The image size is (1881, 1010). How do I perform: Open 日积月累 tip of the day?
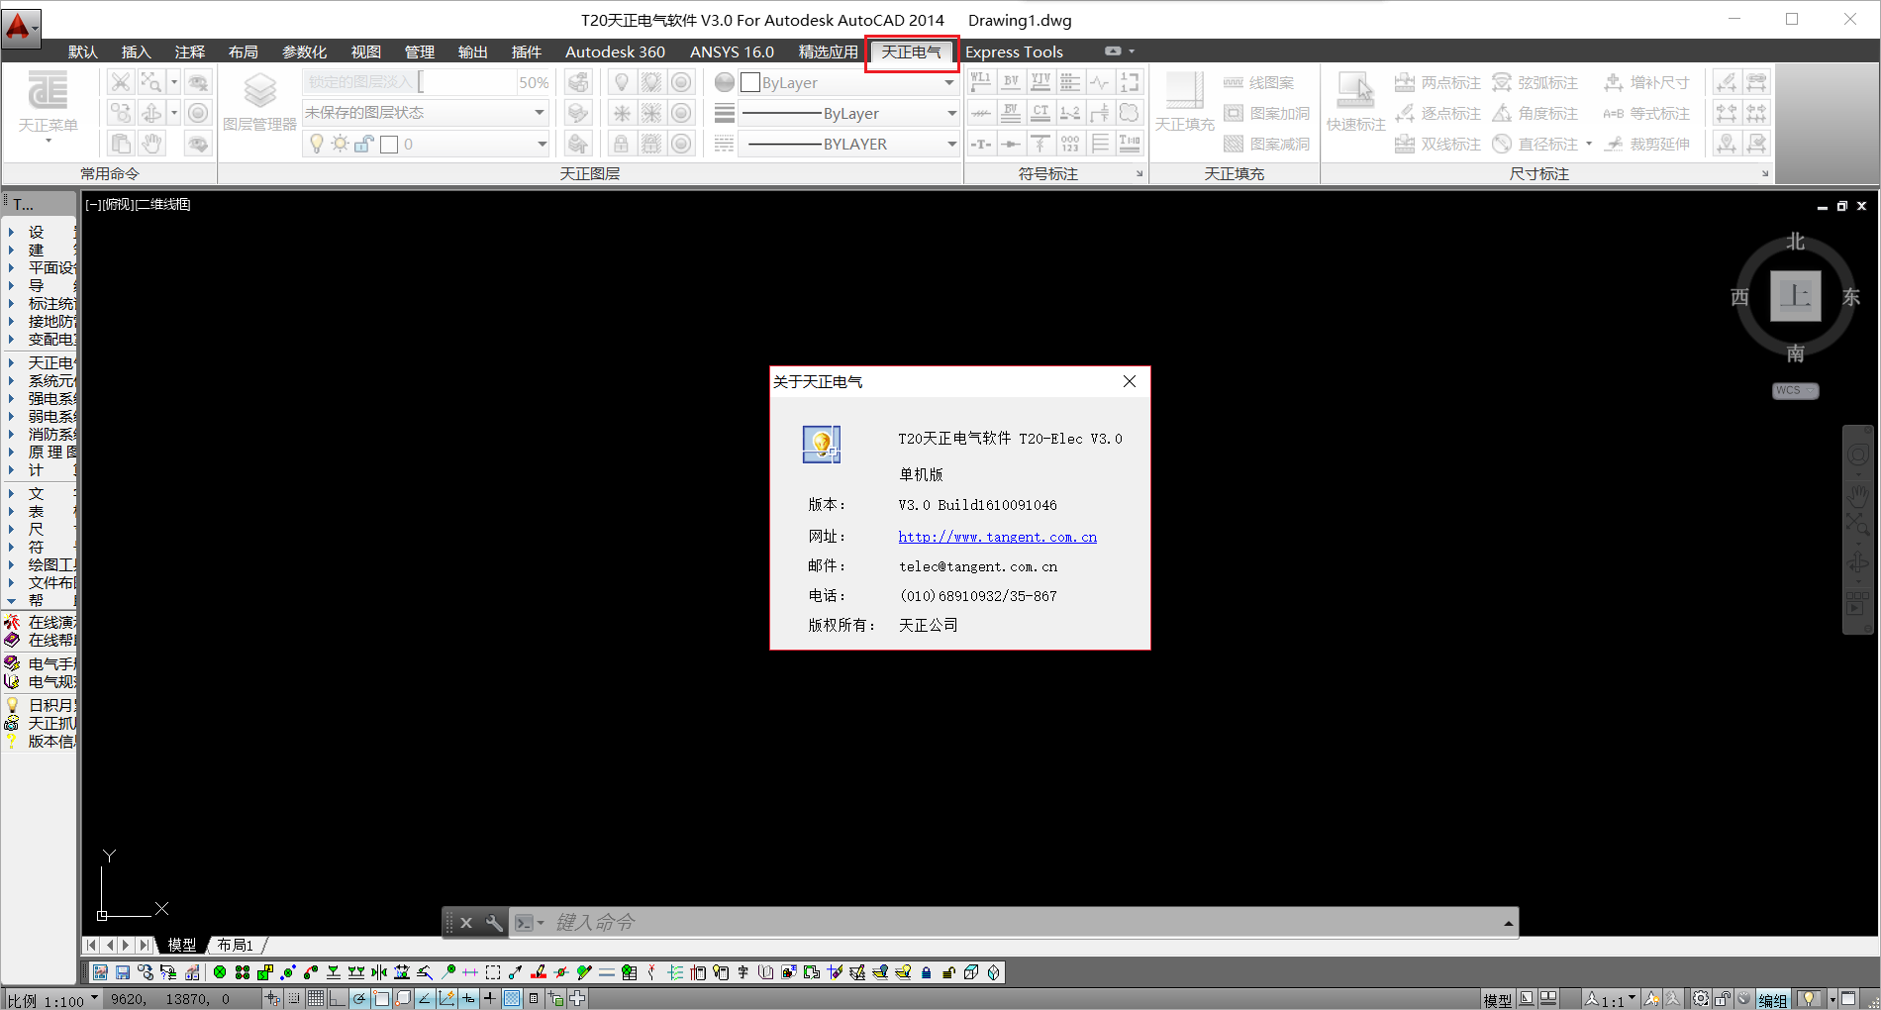pyautogui.click(x=42, y=704)
